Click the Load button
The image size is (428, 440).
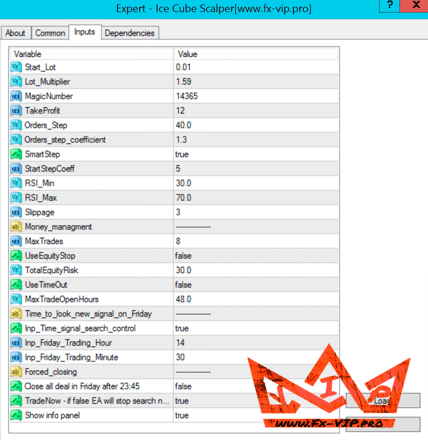383,400
